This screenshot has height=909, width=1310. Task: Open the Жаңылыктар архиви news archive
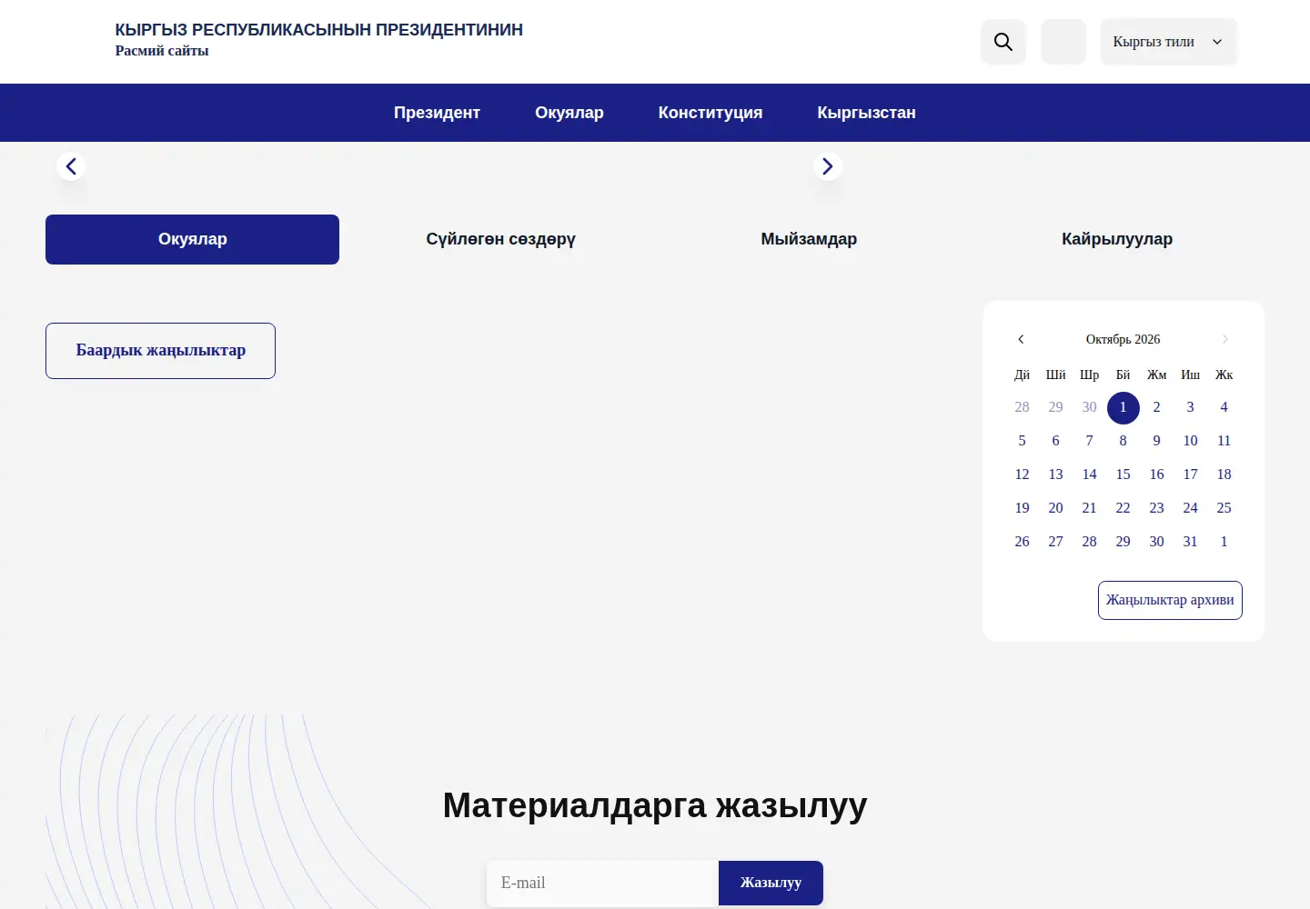tap(1170, 600)
